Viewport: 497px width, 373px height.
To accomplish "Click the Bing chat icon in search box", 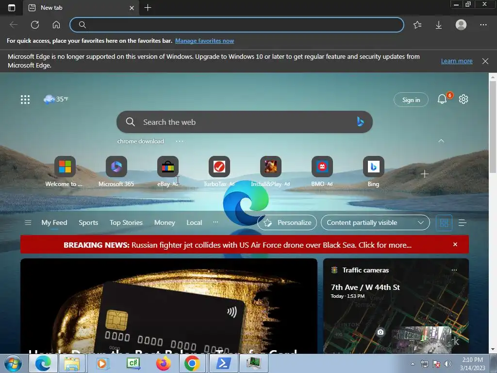I will point(360,121).
